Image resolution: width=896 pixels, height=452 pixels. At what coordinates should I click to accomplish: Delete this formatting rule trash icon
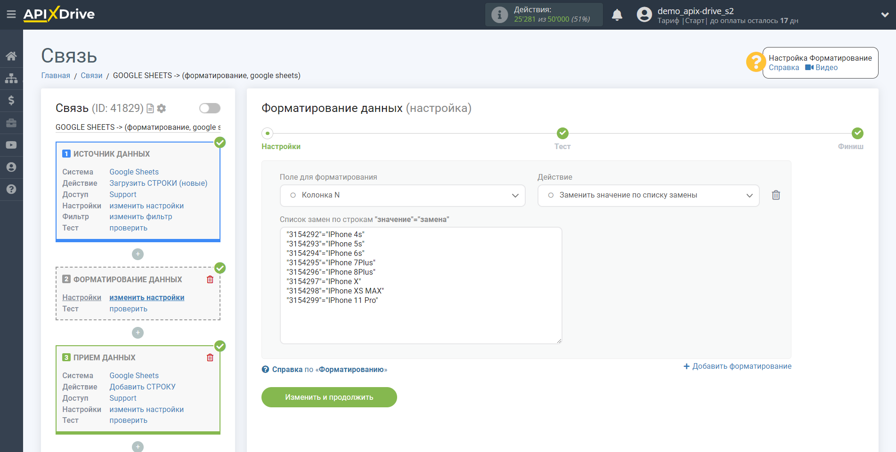tap(776, 195)
